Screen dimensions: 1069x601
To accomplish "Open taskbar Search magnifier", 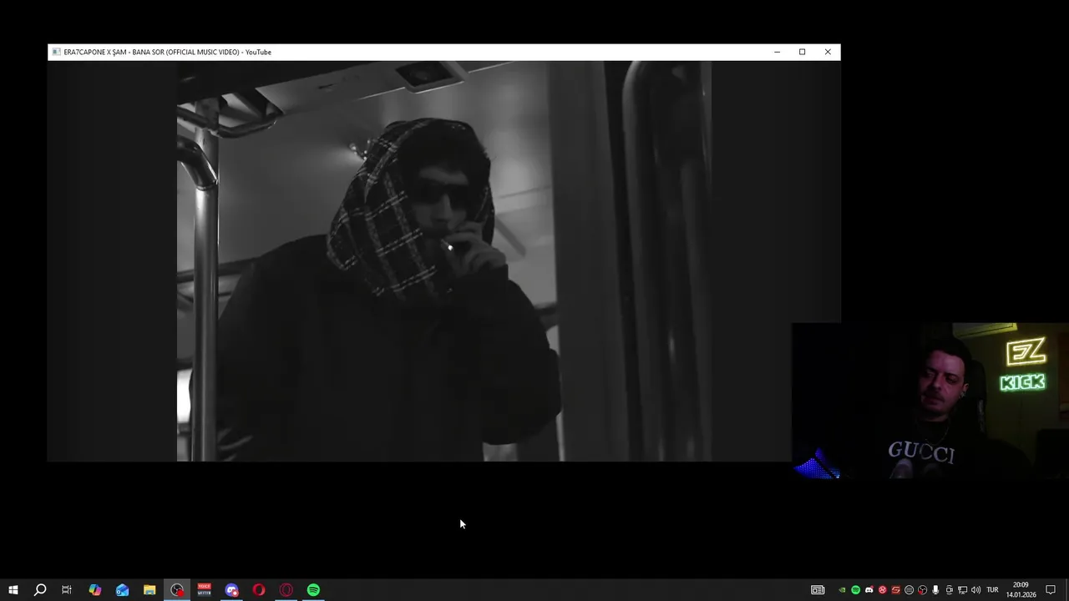I will coord(39,590).
